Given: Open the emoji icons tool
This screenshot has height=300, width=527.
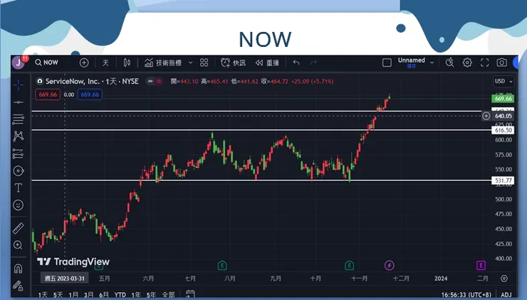Looking at the screenshot, I should (18, 205).
